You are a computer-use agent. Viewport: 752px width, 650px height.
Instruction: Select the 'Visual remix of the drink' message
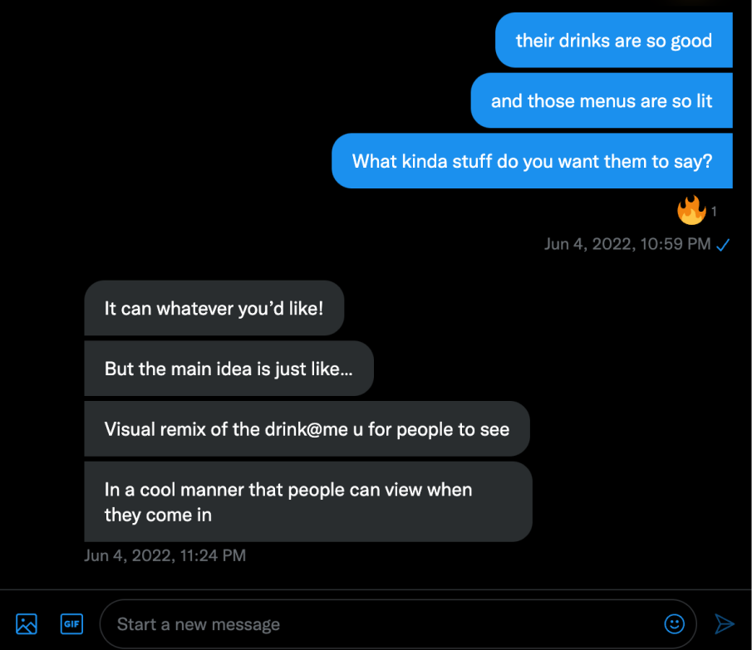coord(307,429)
